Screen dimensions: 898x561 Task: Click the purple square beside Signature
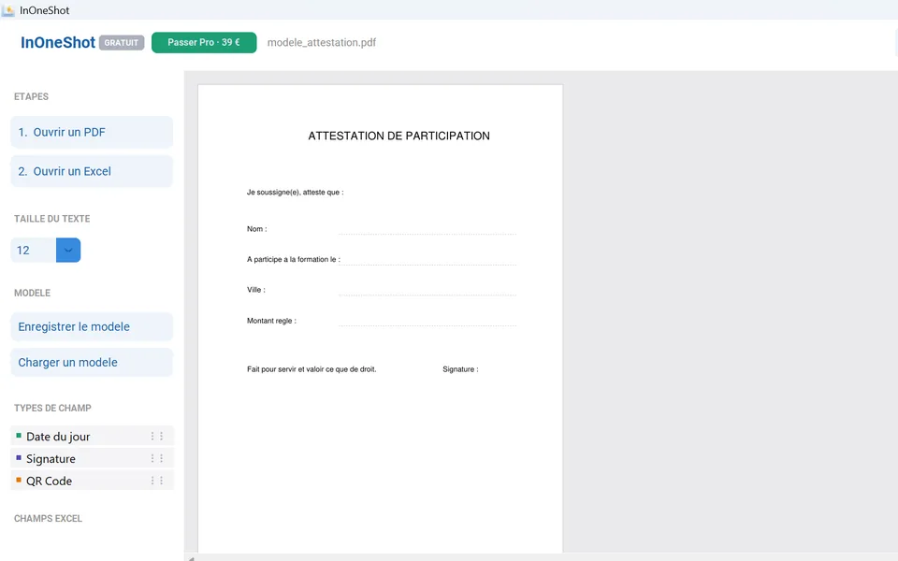pyautogui.click(x=19, y=458)
